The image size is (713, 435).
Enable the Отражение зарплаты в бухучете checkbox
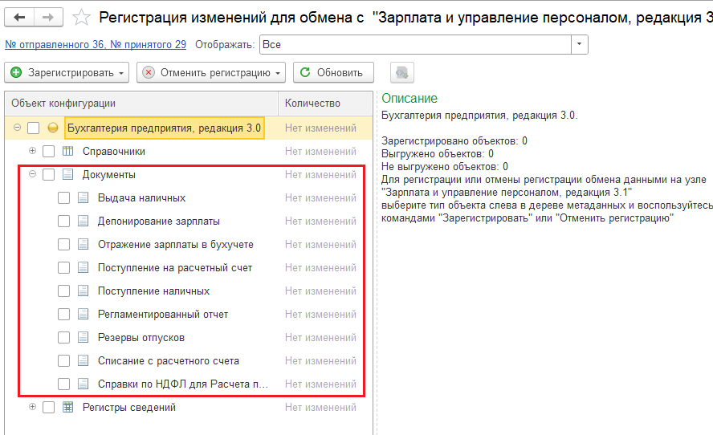pyautogui.click(x=63, y=244)
